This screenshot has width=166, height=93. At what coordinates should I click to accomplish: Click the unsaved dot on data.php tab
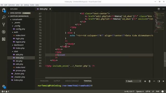click(x=50, y=9)
